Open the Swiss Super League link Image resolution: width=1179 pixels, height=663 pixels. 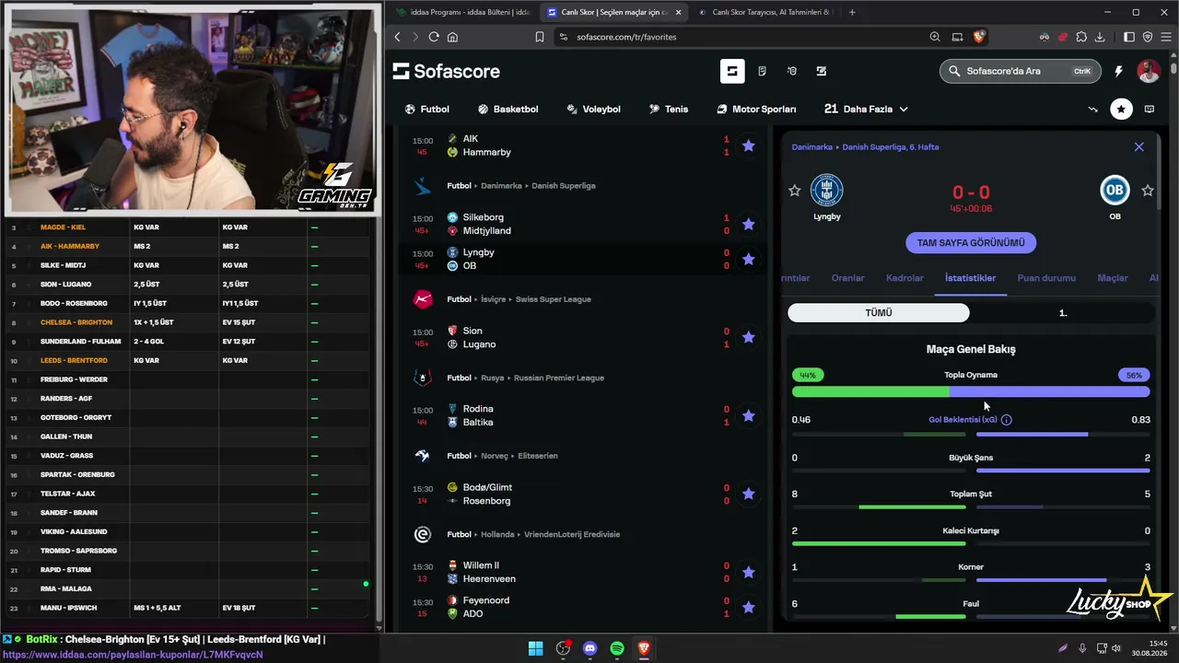[553, 299]
